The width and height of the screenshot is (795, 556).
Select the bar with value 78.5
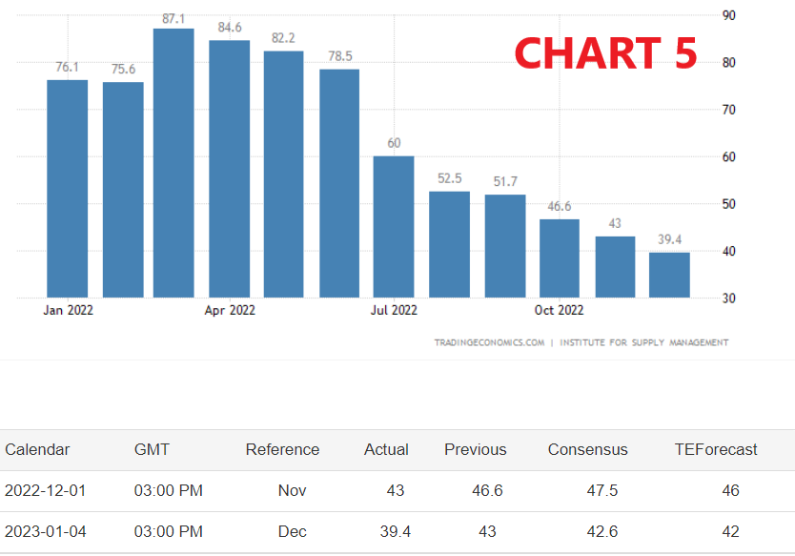339,182
